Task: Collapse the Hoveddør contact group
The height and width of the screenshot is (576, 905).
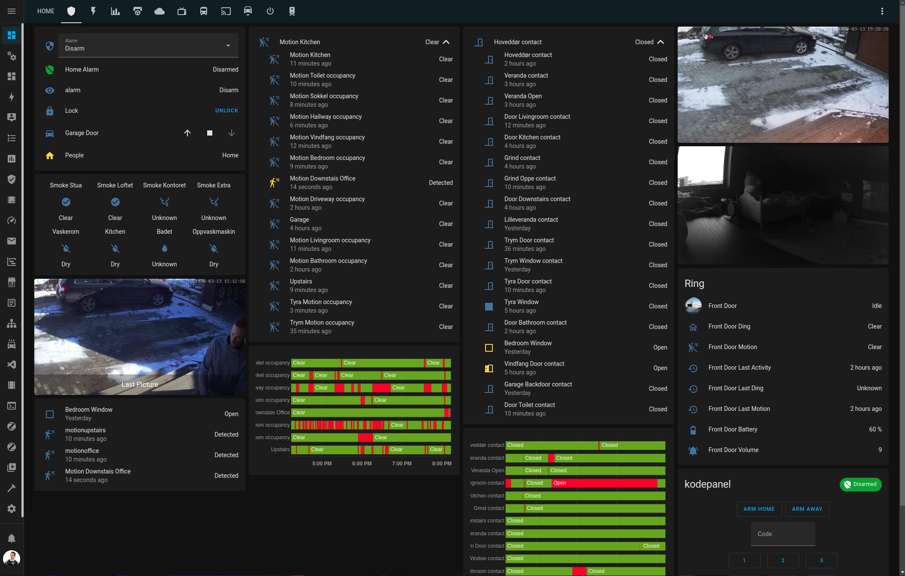Action: [x=661, y=42]
